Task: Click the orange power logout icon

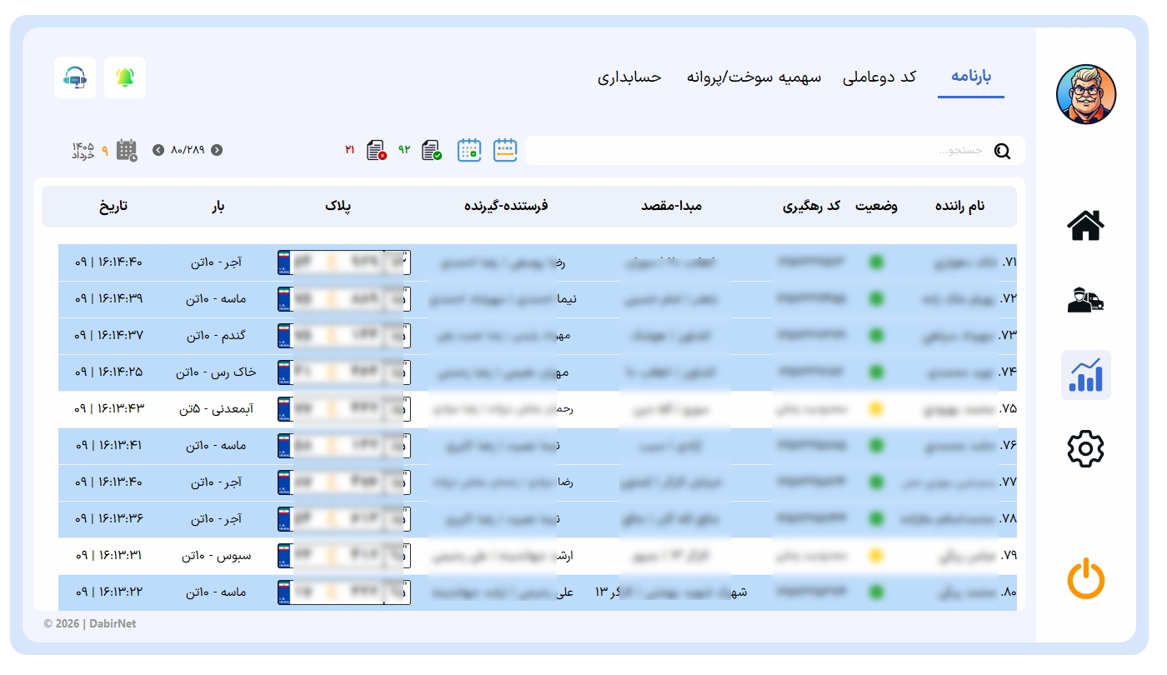Action: coord(1086,579)
